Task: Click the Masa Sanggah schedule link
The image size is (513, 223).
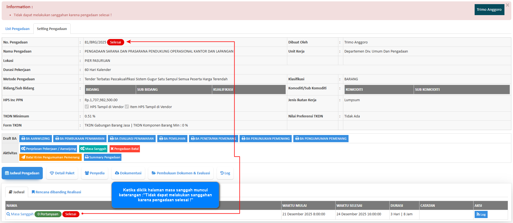Action: pyautogui.click(x=22, y=214)
